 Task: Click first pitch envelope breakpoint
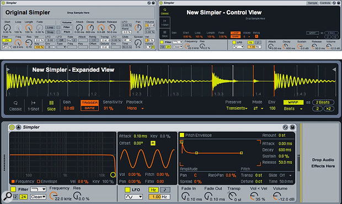pos(182,142)
